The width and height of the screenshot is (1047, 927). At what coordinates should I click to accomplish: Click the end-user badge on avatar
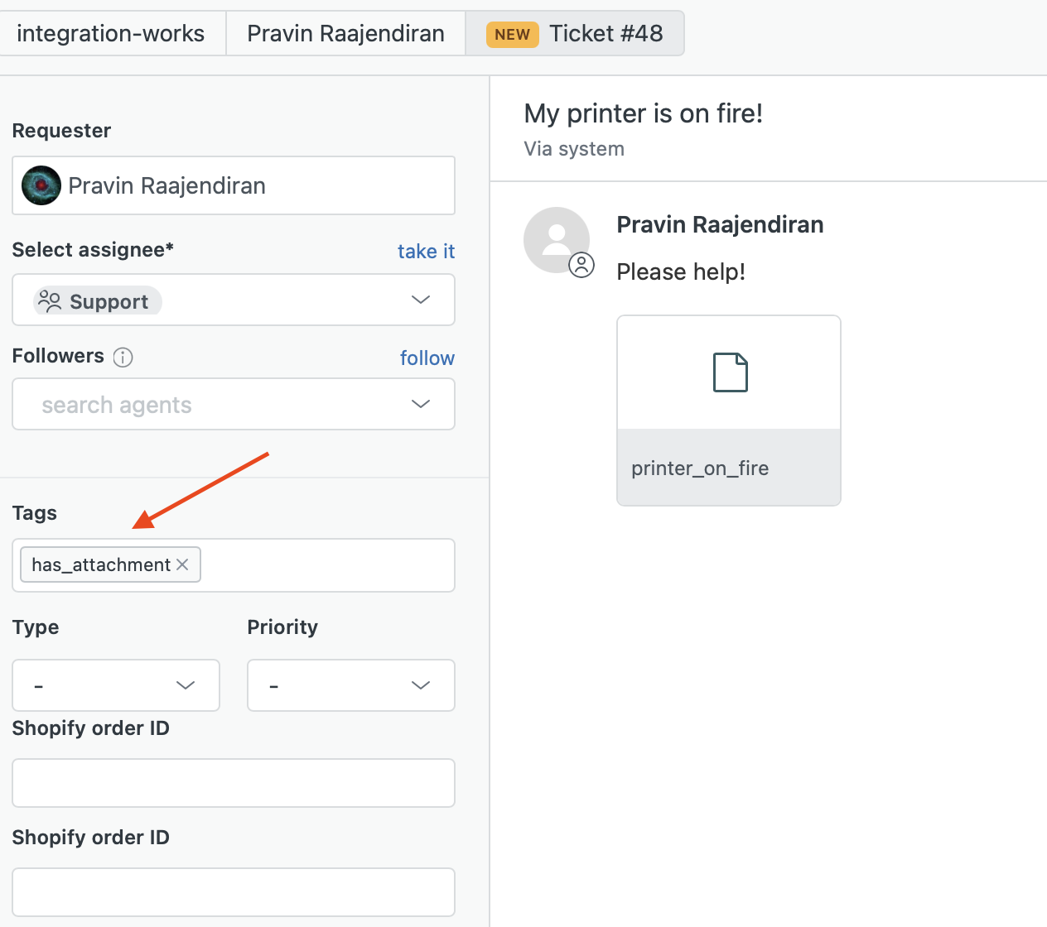[x=581, y=265]
